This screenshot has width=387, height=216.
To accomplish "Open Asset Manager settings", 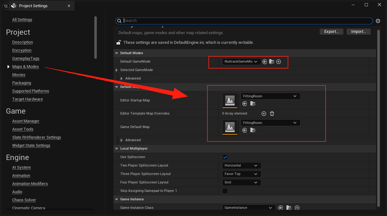I will [x=26, y=121].
